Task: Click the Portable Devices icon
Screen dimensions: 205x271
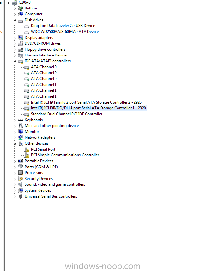Action: point(20,161)
